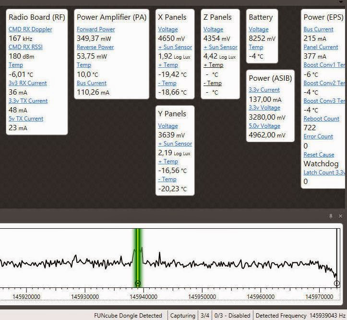347x320 pixels.
Task: Click the 4962,00 mV value
Action: [x=267, y=135]
